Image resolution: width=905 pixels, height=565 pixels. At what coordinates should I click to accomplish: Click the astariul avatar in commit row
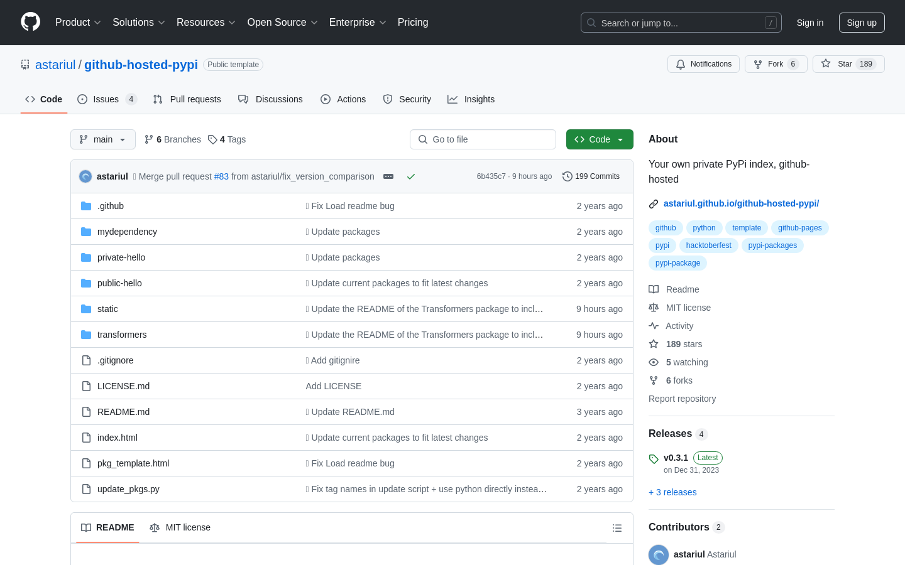[85, 176]
